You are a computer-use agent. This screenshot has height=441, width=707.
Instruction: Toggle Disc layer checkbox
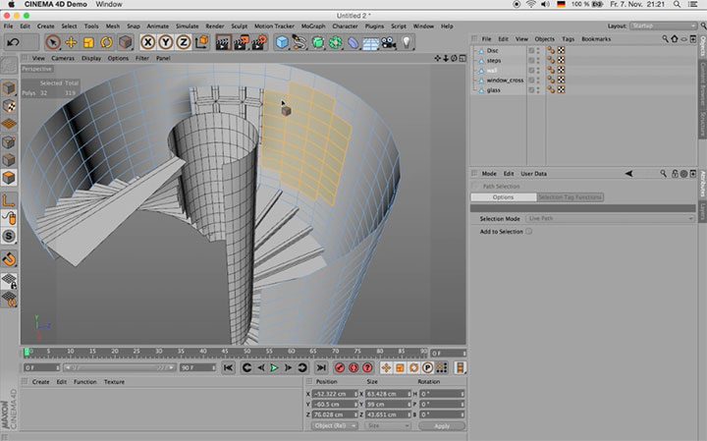[531, 50]
